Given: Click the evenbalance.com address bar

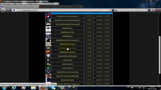Looking at the screenshot, I should tap(62, 10).
